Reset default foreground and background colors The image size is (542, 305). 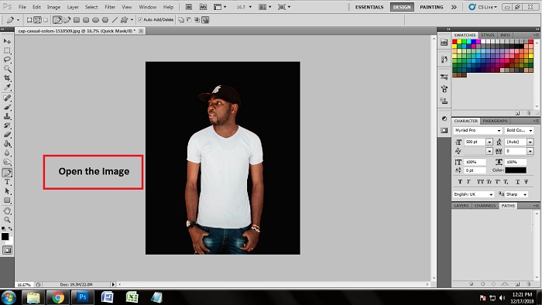3,228
